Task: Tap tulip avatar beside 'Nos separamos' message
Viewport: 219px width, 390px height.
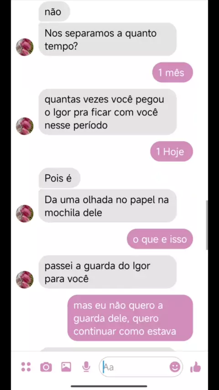Action: tap(25, 47)
